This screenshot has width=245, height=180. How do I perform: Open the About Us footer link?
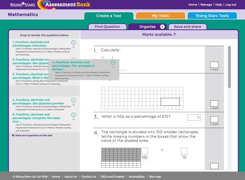(71, 177)
